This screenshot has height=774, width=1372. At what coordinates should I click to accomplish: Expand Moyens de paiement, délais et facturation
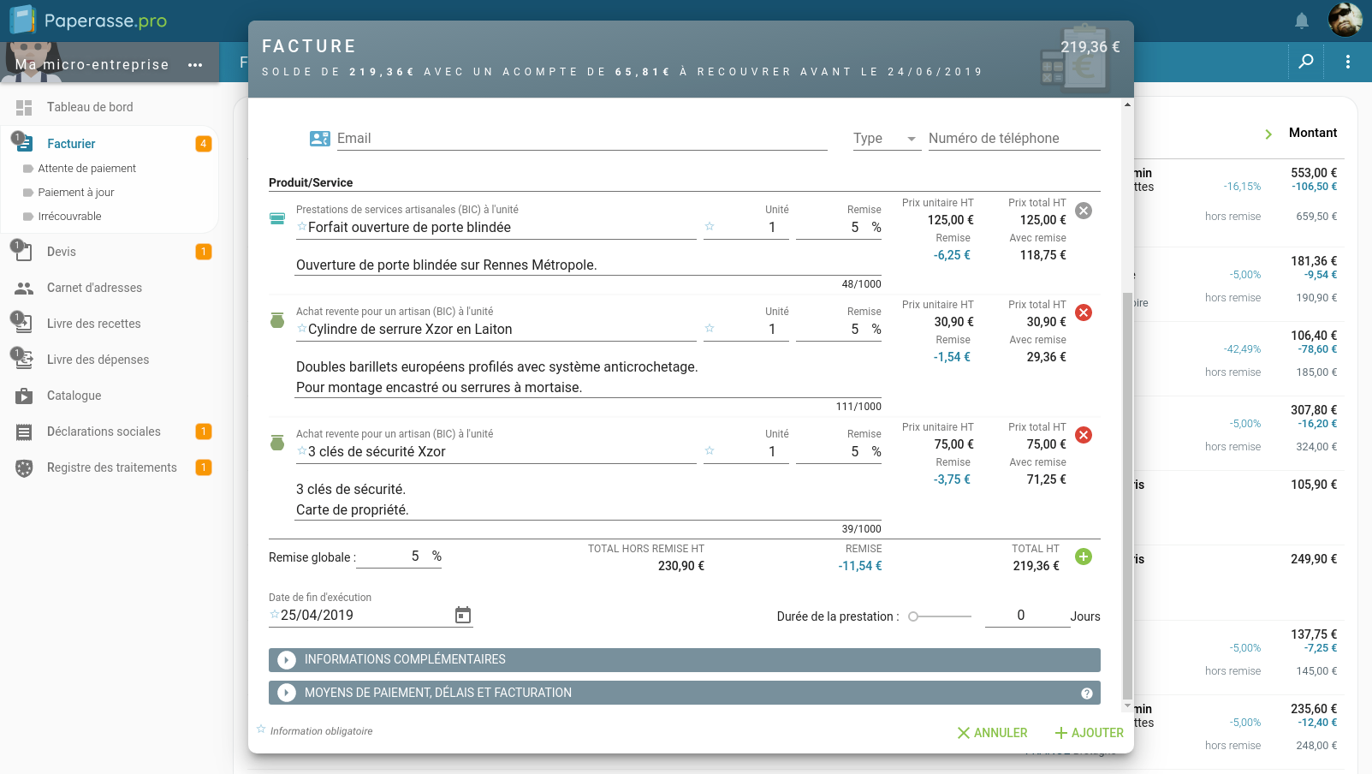[286, 693]
